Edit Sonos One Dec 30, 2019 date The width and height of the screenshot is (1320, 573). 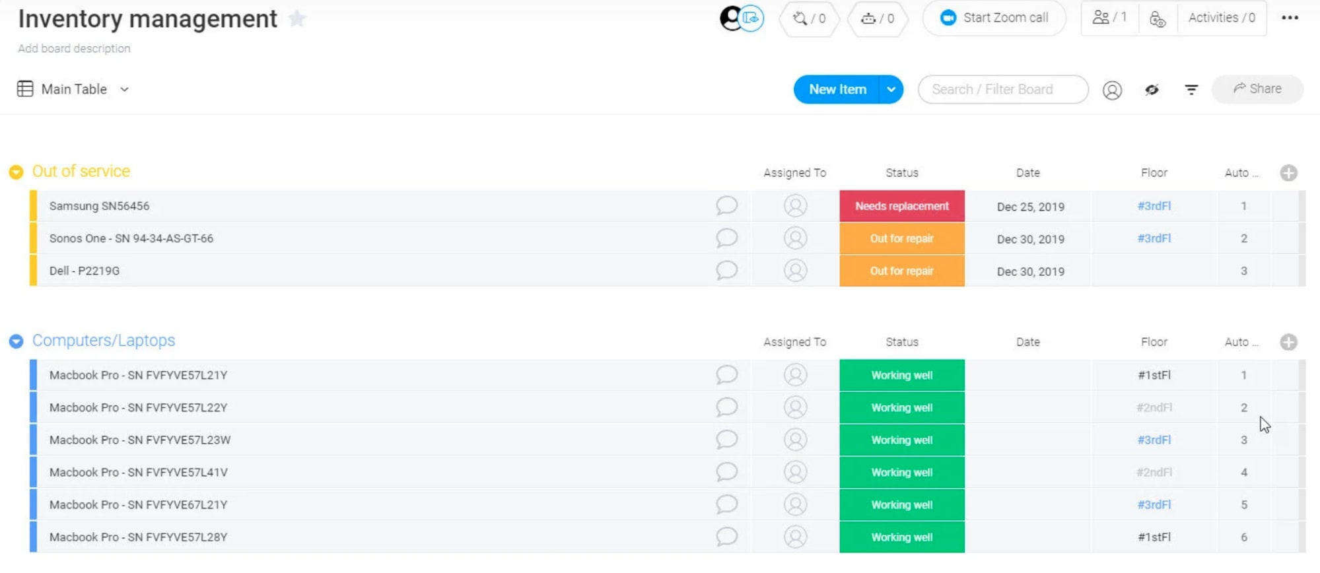(1030, 239)
